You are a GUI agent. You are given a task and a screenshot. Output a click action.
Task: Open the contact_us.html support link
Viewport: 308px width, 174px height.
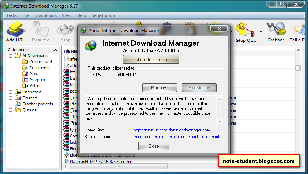(176, 137)
